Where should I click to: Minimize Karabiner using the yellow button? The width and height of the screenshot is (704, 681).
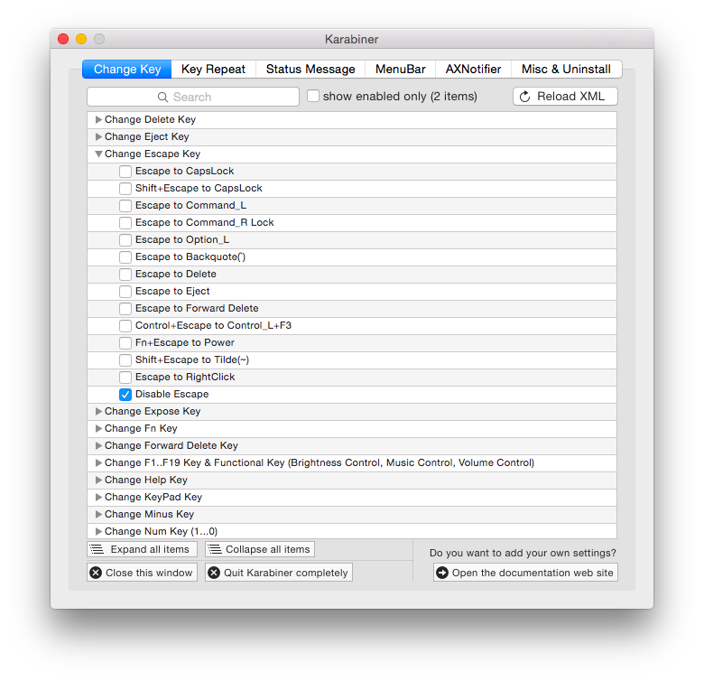[x=81, y=39]
